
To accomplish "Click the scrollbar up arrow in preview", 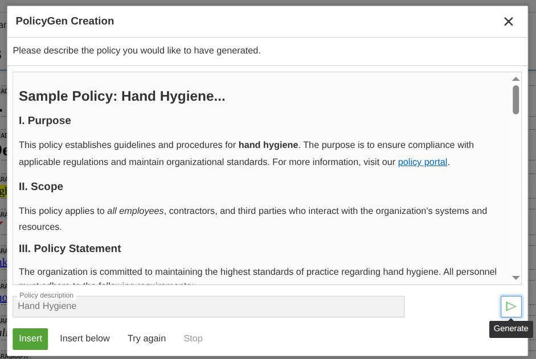I will [x=515, y=79].
